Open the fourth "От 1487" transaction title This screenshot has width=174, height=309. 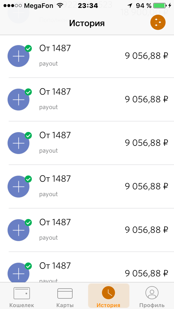click(55, 179)
